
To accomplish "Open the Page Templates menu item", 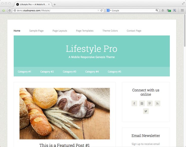I will pos(85,31).
